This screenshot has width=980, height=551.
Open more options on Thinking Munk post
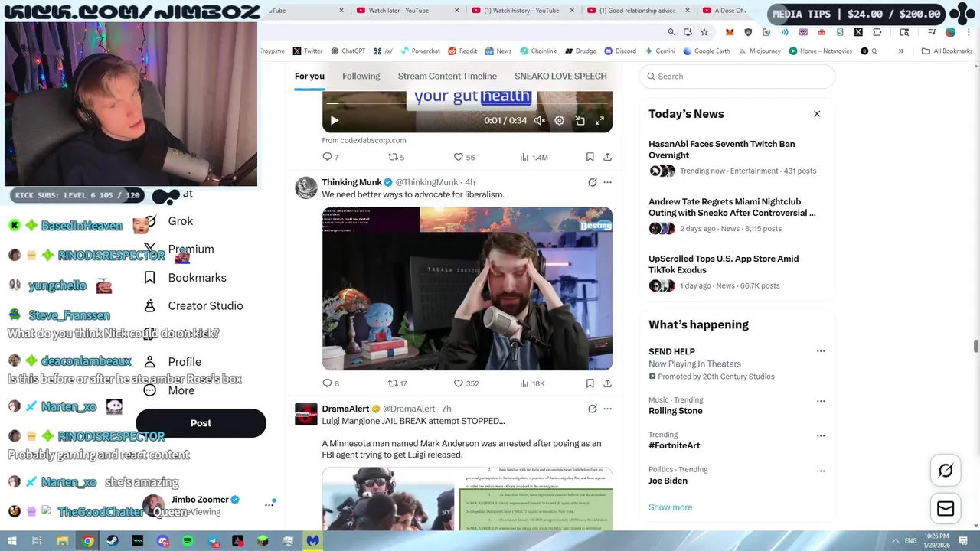point(607,182)
